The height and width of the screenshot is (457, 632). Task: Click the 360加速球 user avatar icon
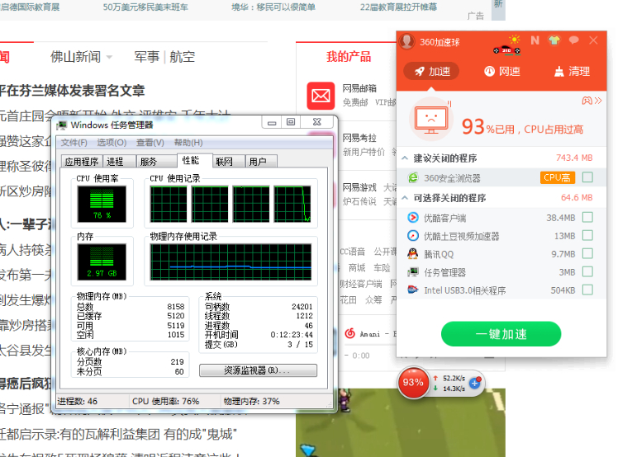coord(407,41)
